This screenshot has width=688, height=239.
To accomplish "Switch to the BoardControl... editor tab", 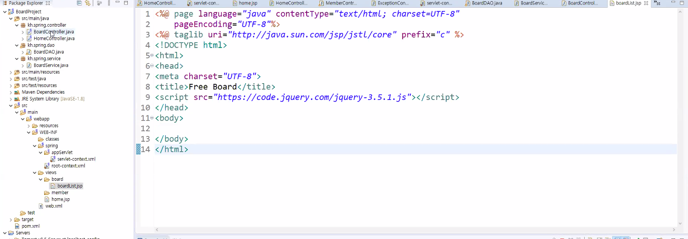I will pos(580,3).
